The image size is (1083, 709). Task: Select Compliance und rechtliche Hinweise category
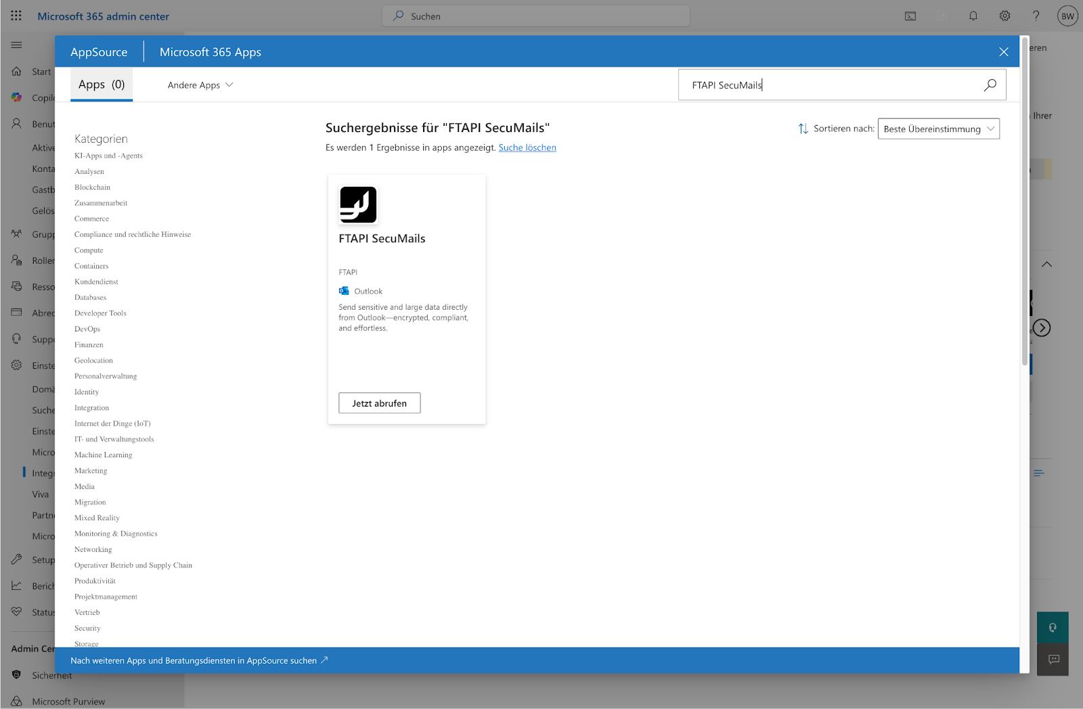[x=133, y=235]
